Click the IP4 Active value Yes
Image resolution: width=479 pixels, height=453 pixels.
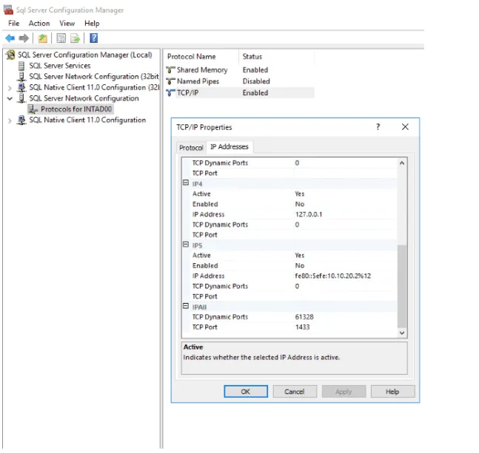(299, 194)
